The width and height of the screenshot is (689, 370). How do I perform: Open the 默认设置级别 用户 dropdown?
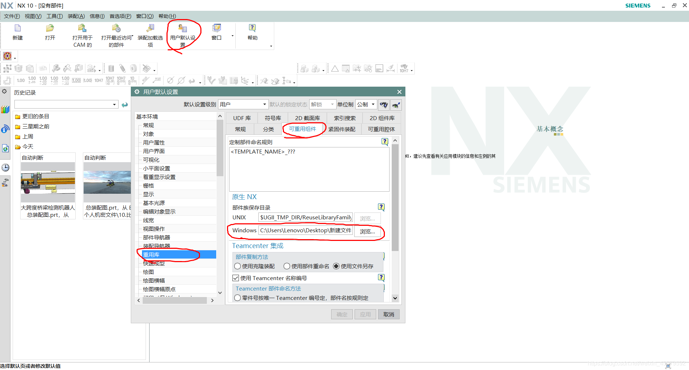coord(243,104)
